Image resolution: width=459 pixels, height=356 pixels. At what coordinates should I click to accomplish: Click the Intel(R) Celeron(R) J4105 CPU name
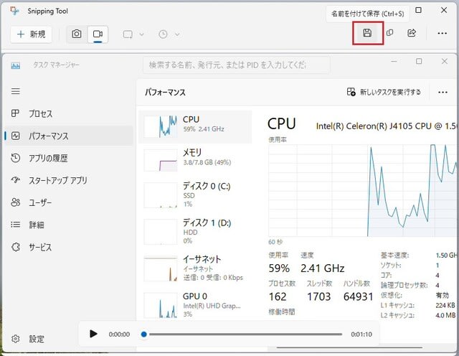coord(387,126)
